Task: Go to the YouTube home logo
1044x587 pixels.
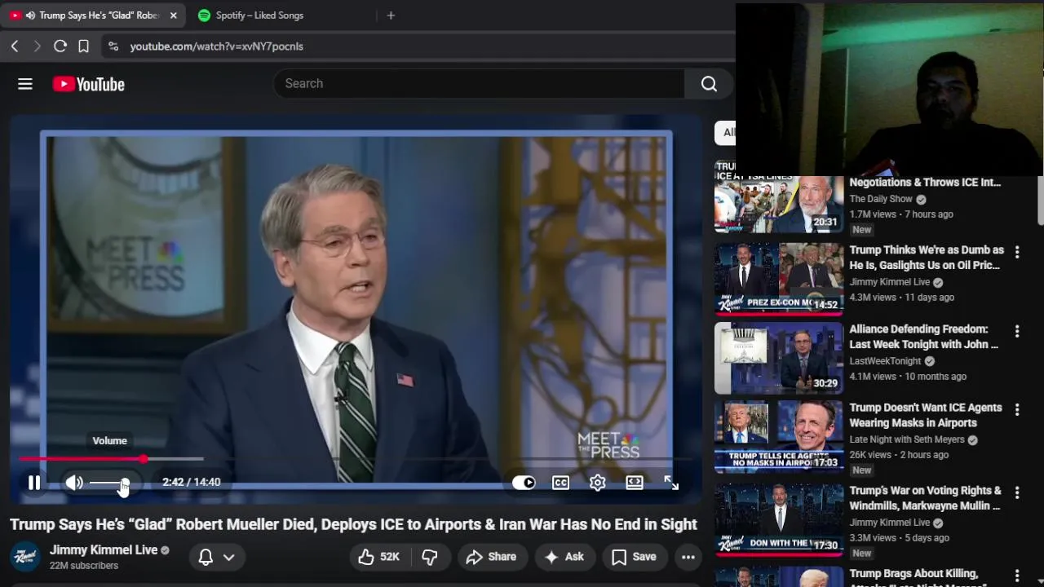Action: [89, 84]
